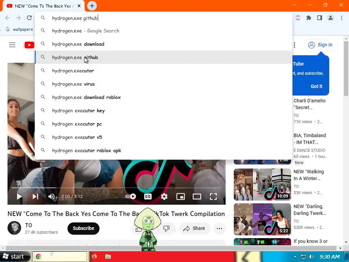The height and width of the screenshot is (262, 349).
Task: Open YouTube settings three-dot menu near Sign in
Action: click(294, 45)
